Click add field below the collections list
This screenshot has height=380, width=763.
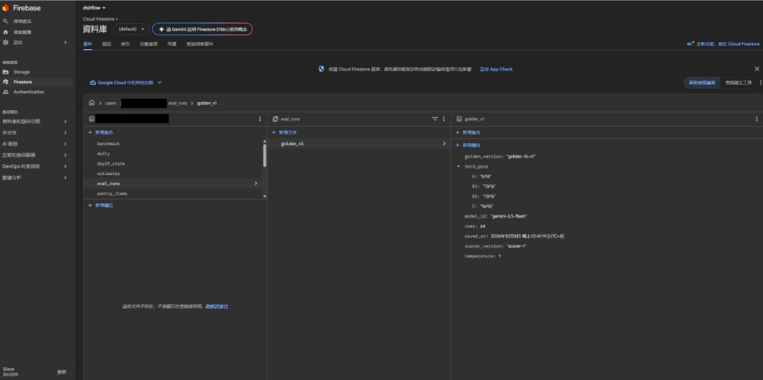click(101, 206)
